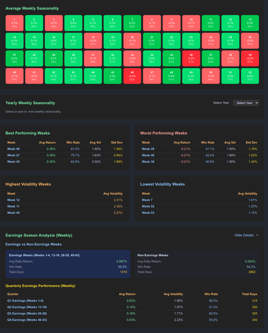Select the Week 27 tile showing 0.4%
The height and width of the screenshot is (333, 268).
(14, 58)
